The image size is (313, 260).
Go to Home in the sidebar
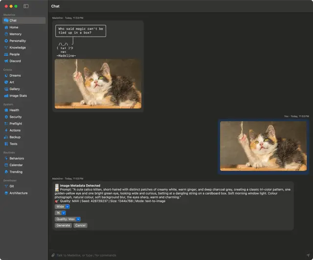point(14,27)
